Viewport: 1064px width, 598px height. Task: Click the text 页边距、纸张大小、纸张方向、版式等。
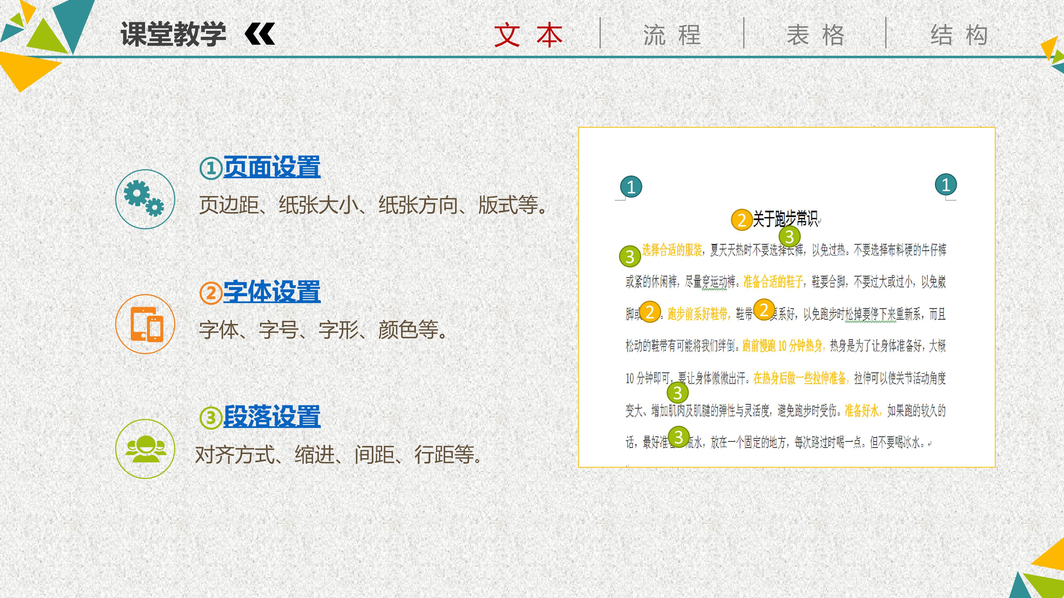point(374,205)
